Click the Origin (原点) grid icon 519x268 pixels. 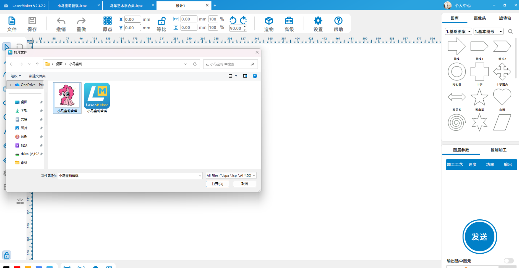point(107,21)
